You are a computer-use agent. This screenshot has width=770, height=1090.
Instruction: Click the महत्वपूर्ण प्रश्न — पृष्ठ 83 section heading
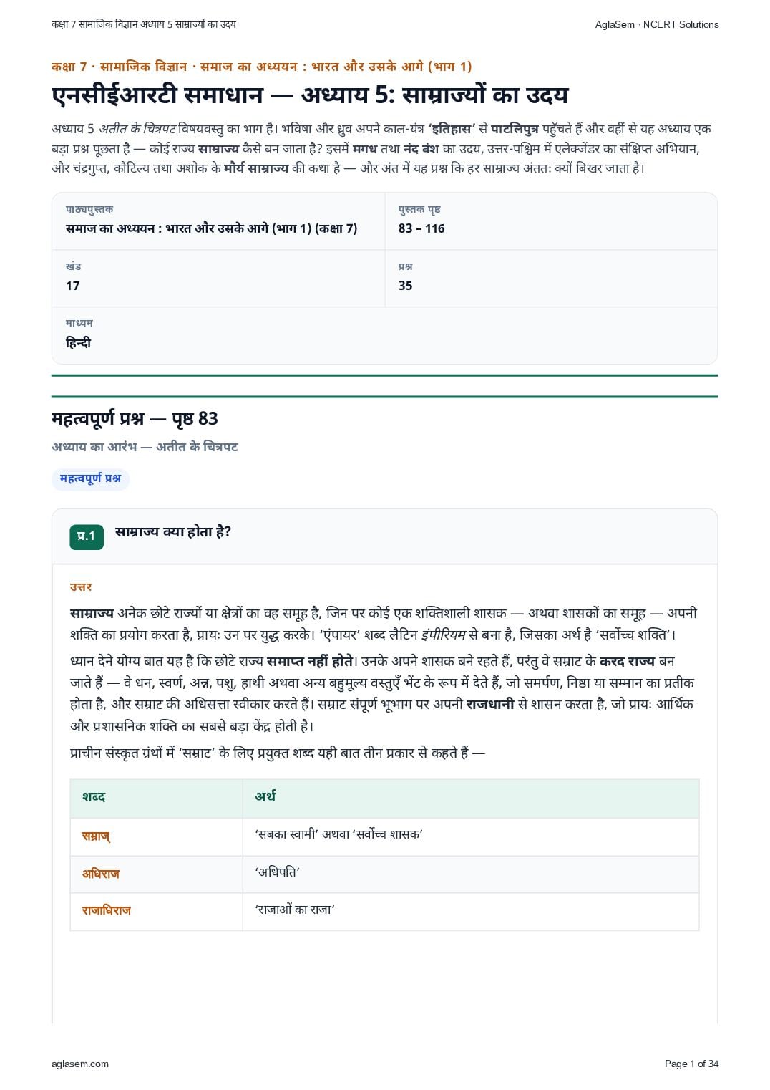(135, 419)
